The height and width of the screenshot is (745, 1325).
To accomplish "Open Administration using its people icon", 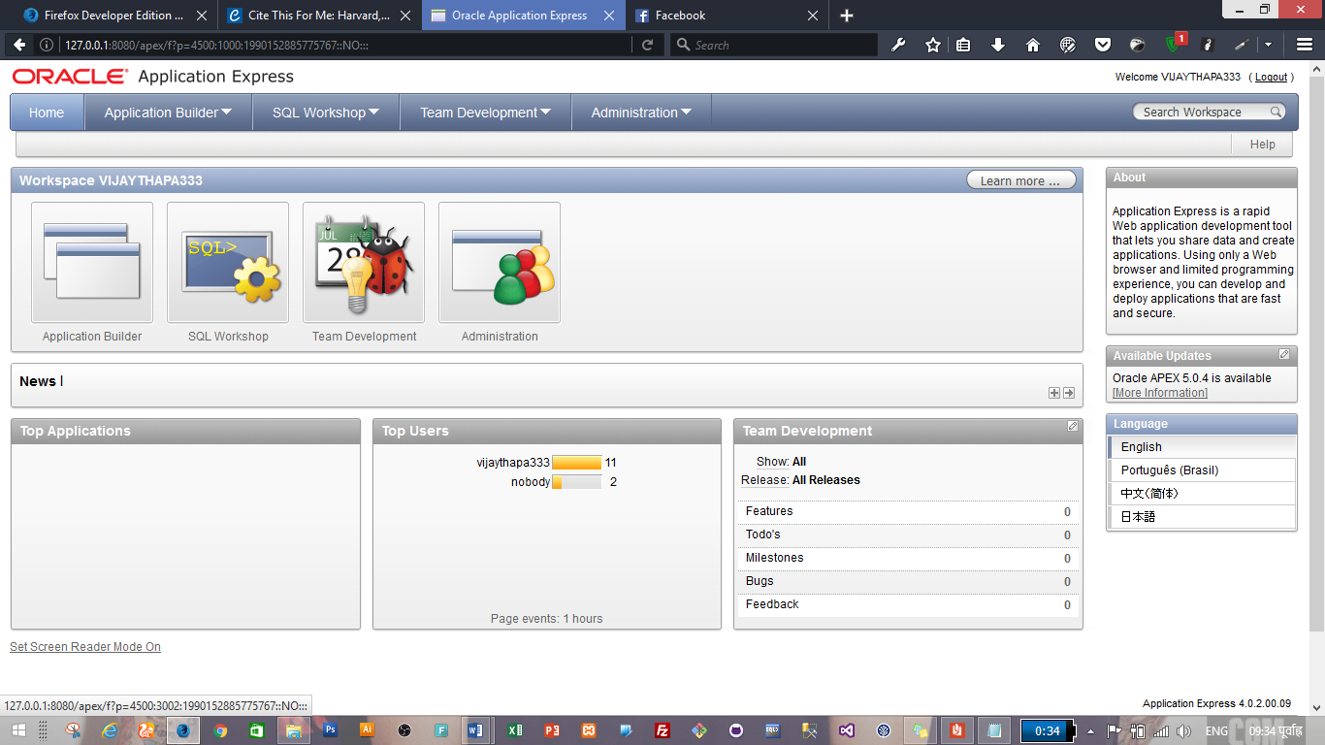I will point(499,262).
